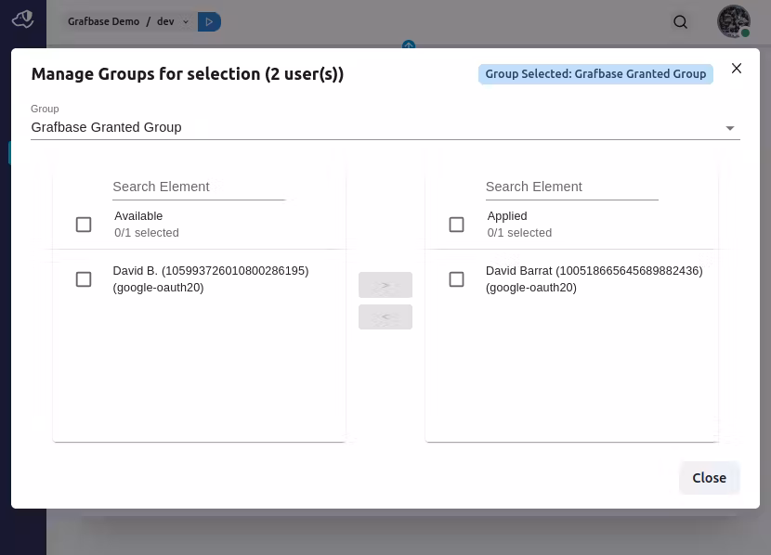The width and height of the screenshot is (771, 555).
Task: Click the Grafbase Demo breadcrumb
Action: tap(103, 21)
